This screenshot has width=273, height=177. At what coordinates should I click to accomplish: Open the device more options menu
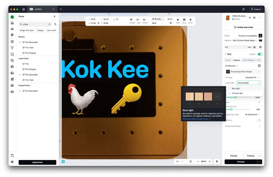[260, 18]
